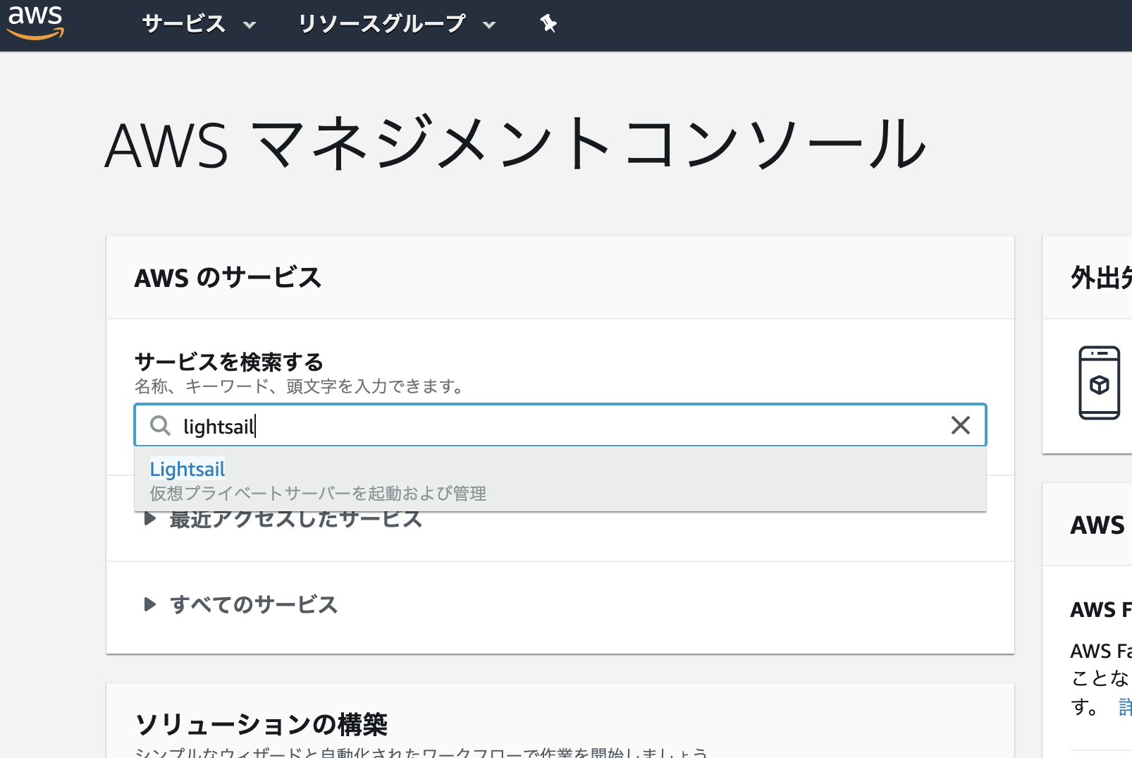Expand the サービス dropdown chevron

(x=250, y=25)
